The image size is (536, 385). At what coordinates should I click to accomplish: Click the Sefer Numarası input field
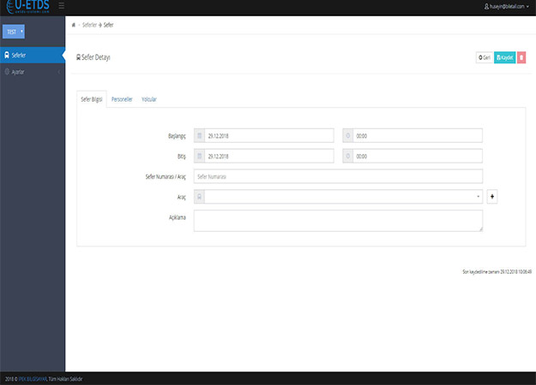[338, 176]
